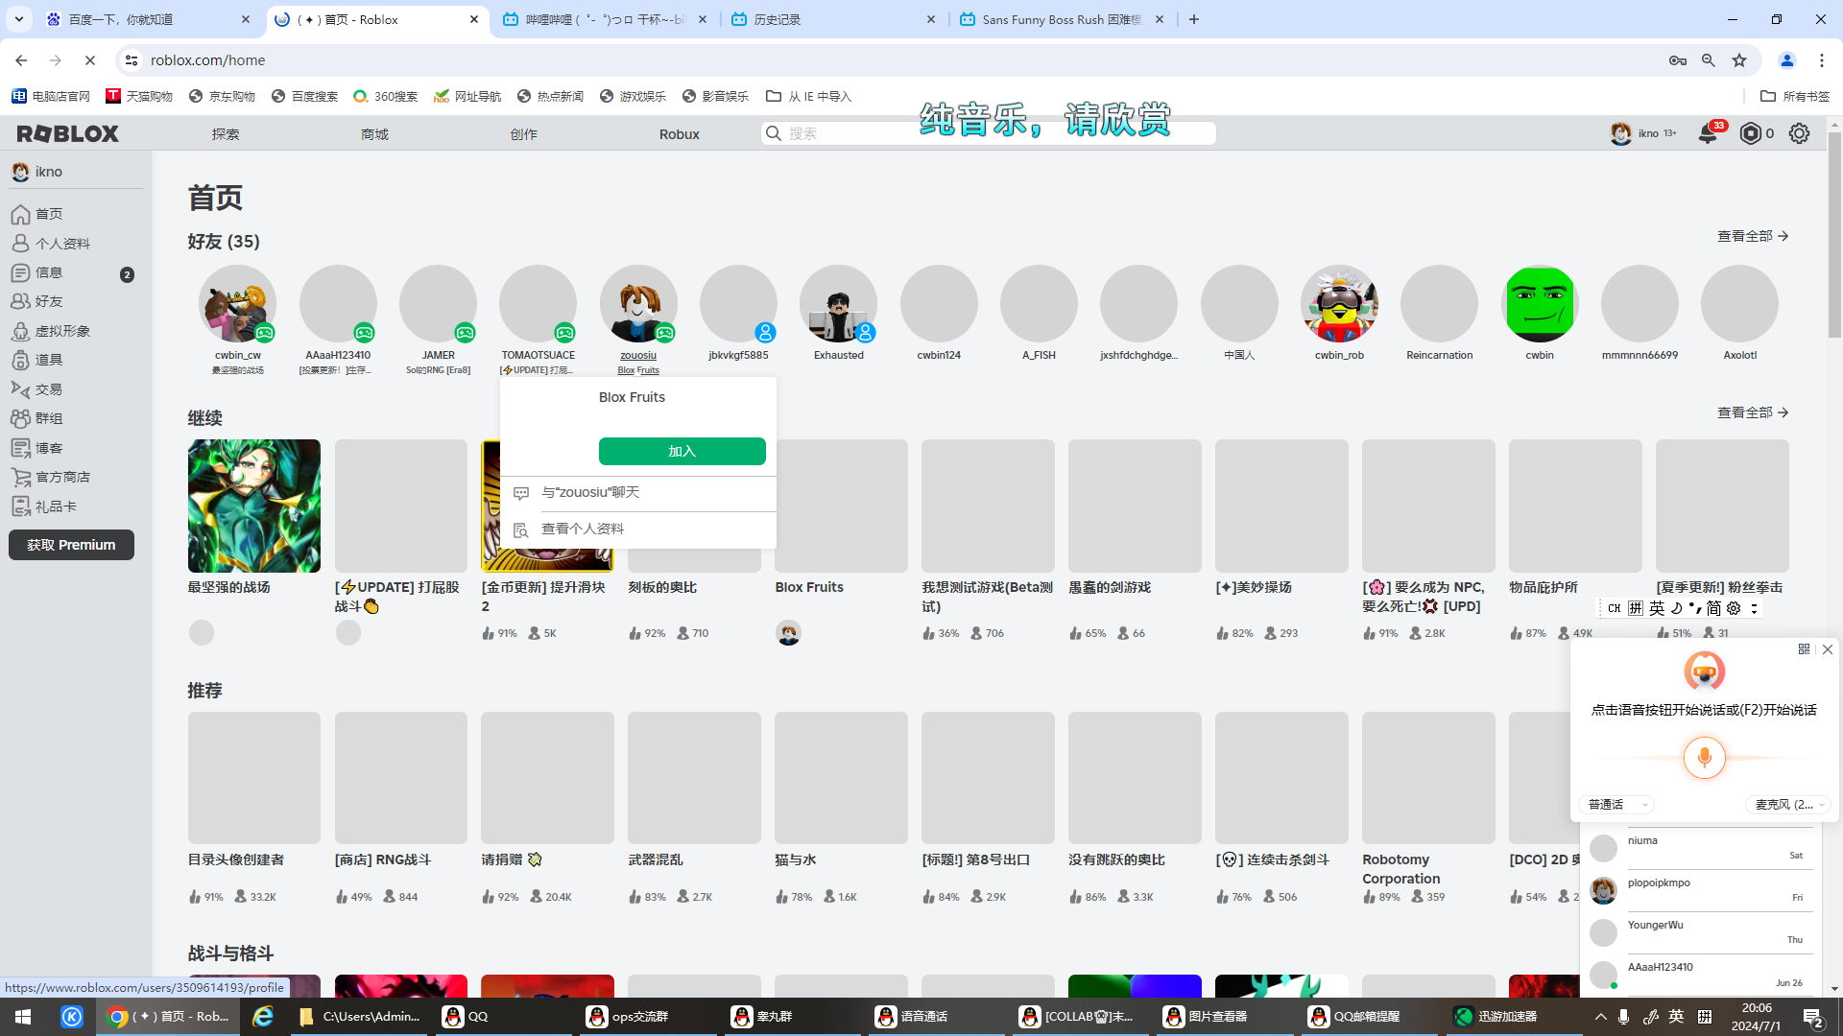Bookmark this page with star icon
Screen dimensions: 1843x1036
click(1739, 60)
